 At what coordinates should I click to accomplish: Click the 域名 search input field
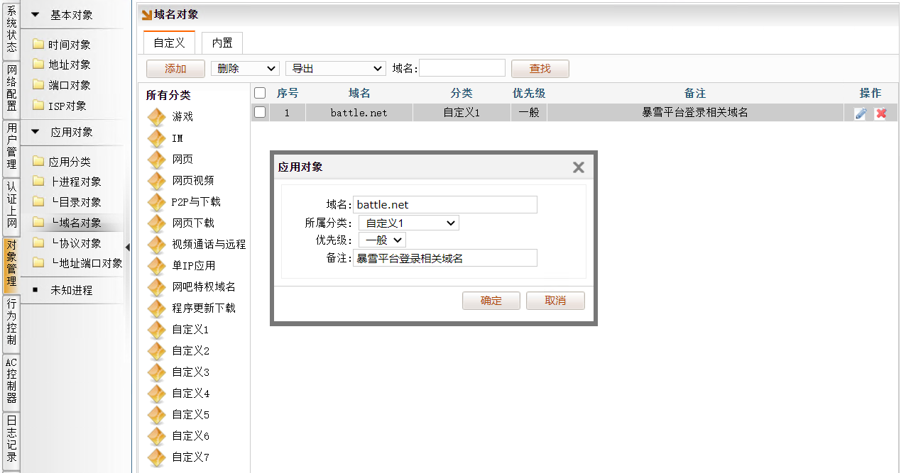(x=462, y=68)
